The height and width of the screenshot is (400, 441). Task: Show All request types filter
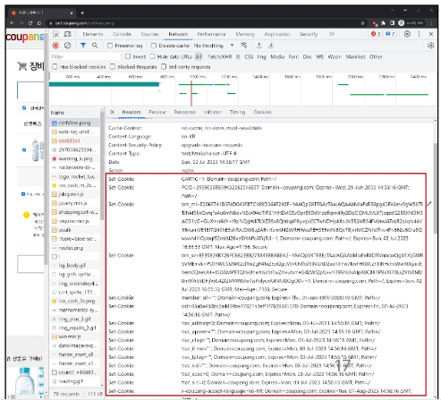[x=199, y=56]
